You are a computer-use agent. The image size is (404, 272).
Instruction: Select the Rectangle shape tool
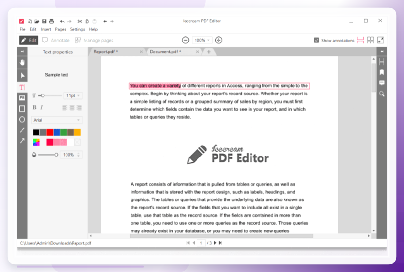coord(22,109)
